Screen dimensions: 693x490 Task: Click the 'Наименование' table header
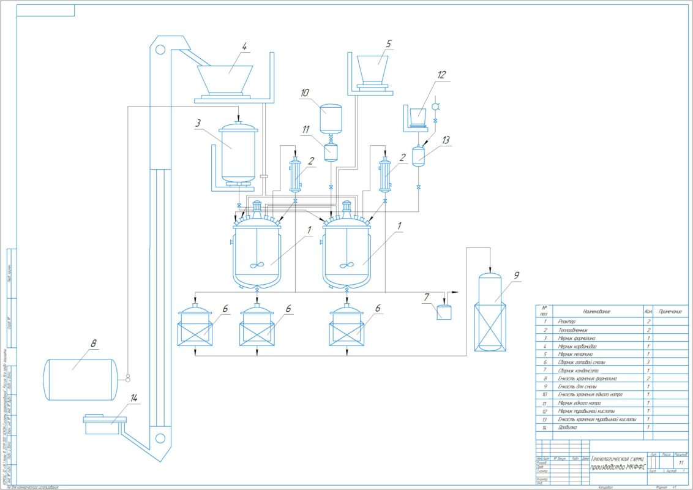(x=596, y=311)
